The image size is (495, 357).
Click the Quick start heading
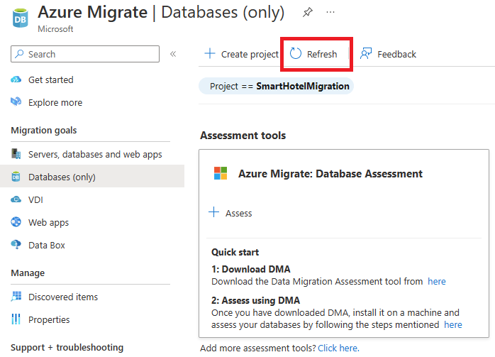pos(235,252)
